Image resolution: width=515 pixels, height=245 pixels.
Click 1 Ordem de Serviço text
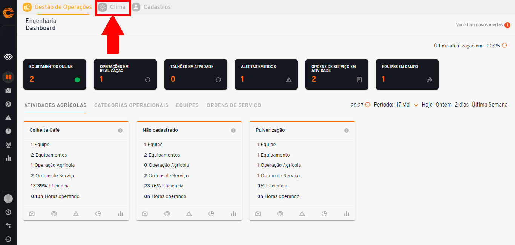tap(278, 176)
